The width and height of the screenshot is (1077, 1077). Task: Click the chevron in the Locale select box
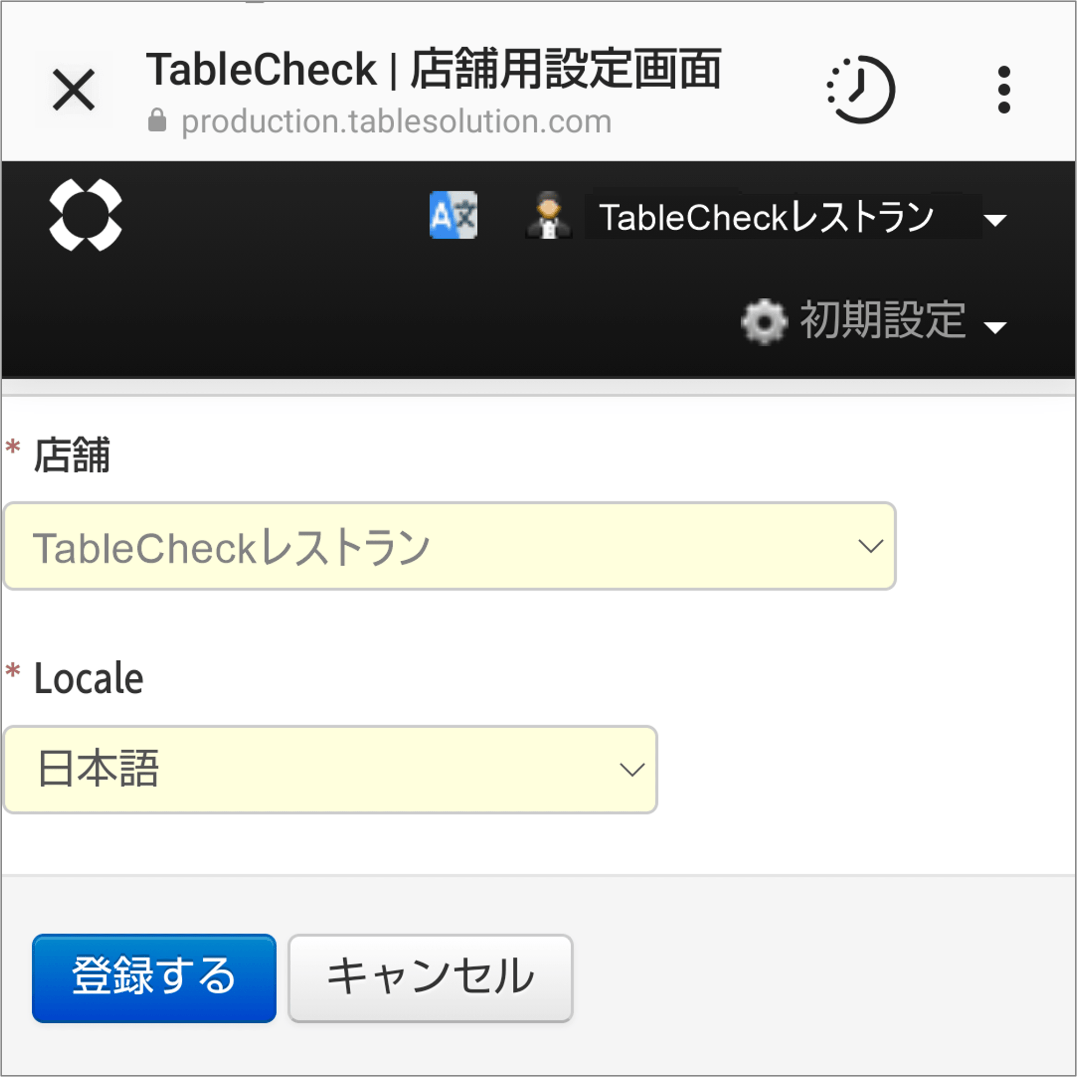[632, 770]
